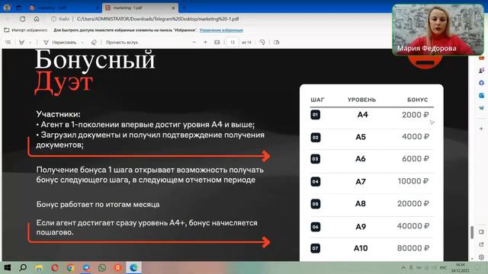Click the РУС keyboard language indicator
The height and width of the screenshot is (274, 488).
pos(443,267)
